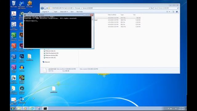197x111 pixels.
Task: Switch to the Command Prompt taskbar button
Action: 45,109
